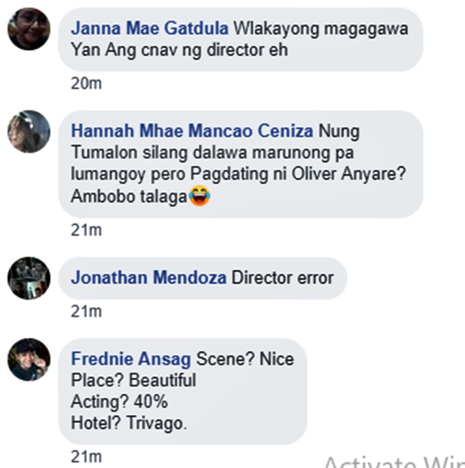Open Hannah Mhae Mancao Ceniza's avatar
The width and height of the screenshot is (465, 468).
tap(29, 132)
